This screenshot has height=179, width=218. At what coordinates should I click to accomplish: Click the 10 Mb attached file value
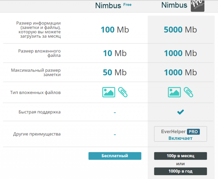click(115, 53)
